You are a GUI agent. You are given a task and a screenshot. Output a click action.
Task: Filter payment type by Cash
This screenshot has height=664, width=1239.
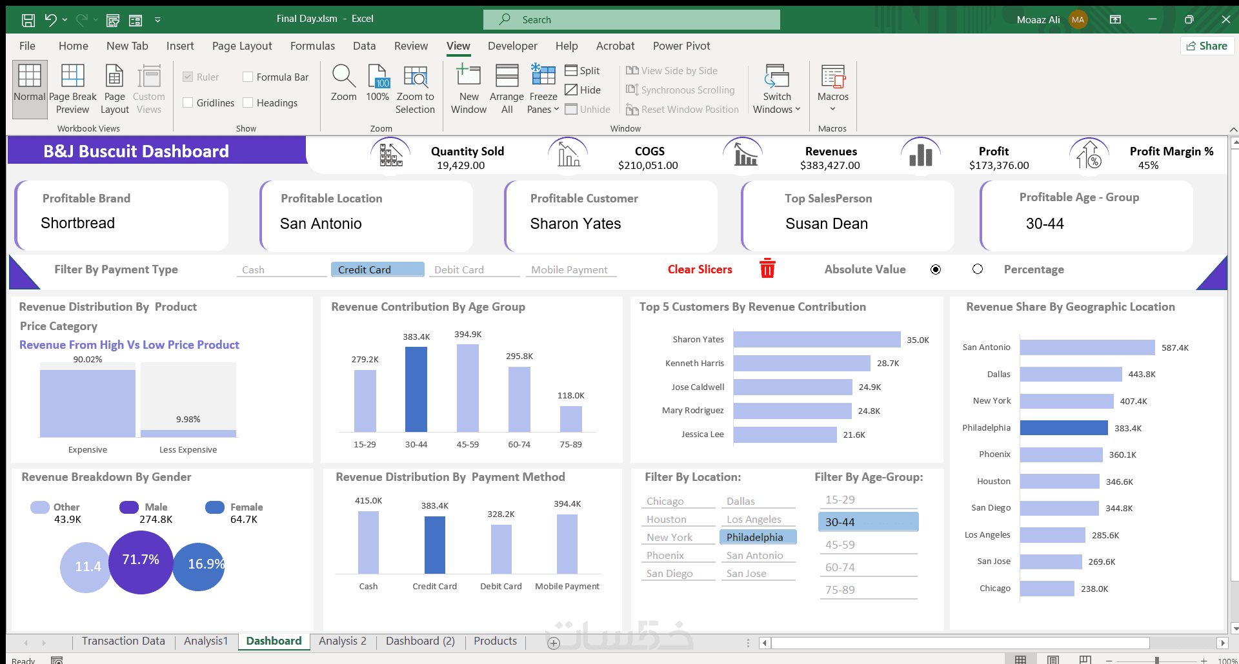tap(282, 269)
